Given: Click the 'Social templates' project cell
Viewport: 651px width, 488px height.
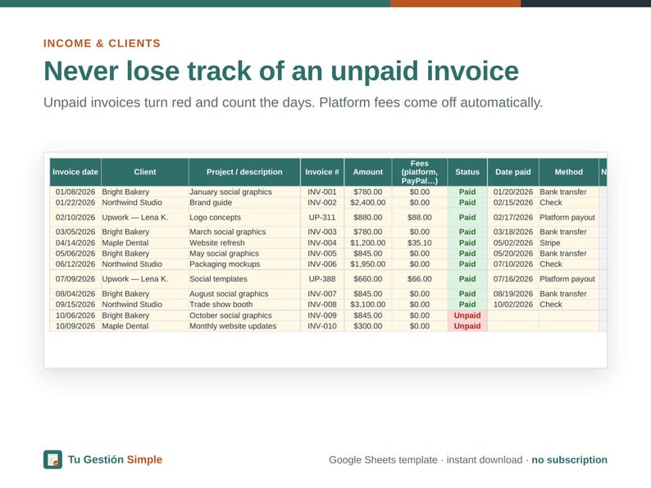Looking at the screenshot, I should point(244,279).
